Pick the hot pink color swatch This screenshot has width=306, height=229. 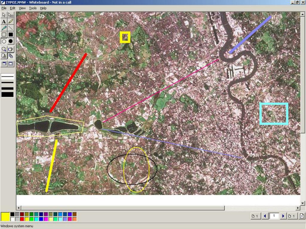pyautogui.click(x=70, y=219)
